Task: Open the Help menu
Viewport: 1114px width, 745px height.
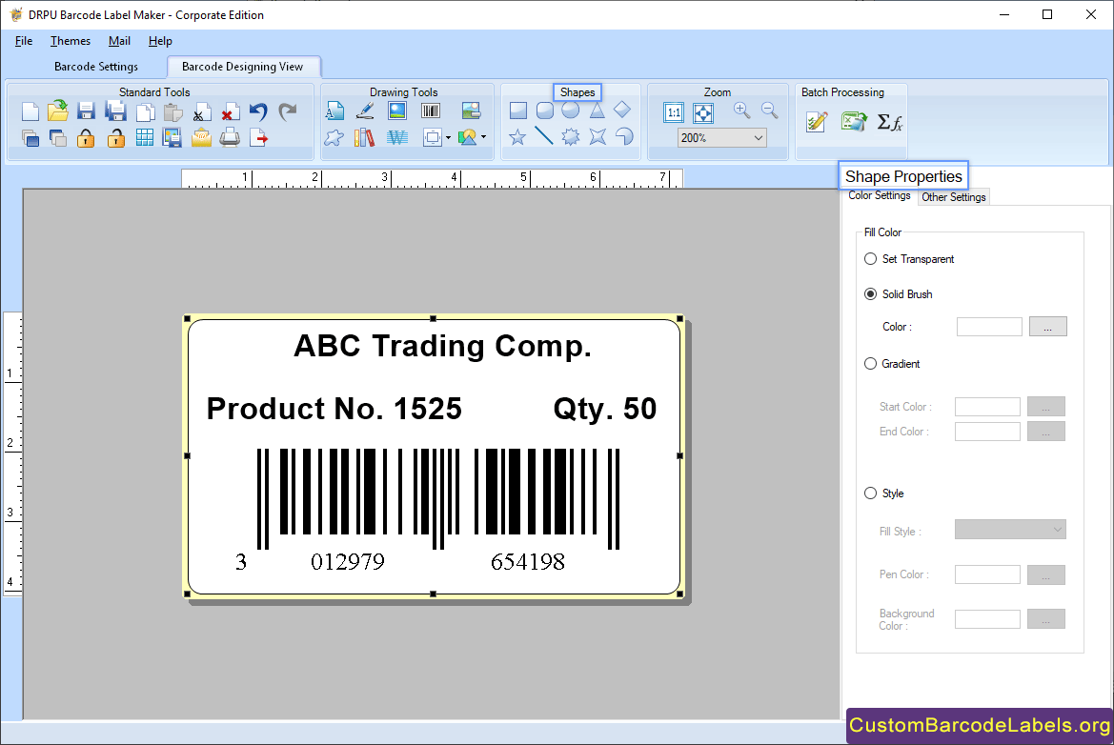Action: tap(160, 41)
